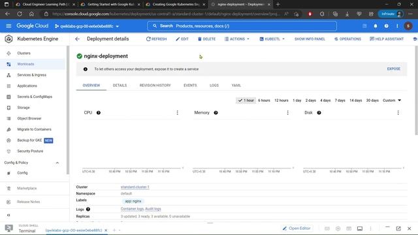Reload the browser page
Viewport: 418px width, 235px height.
pos(20,14)
